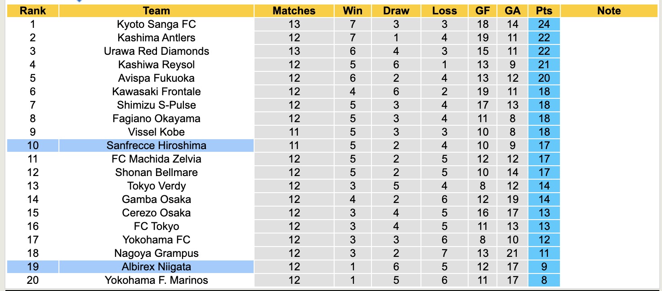Screen dimensions: 662x291
Task: Select the Matches column header
Action: click(294, 11)
